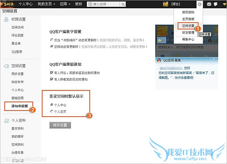Click 个人资料 section heading
The width and height of the screenshot is (227, 164).
point(18,121)
